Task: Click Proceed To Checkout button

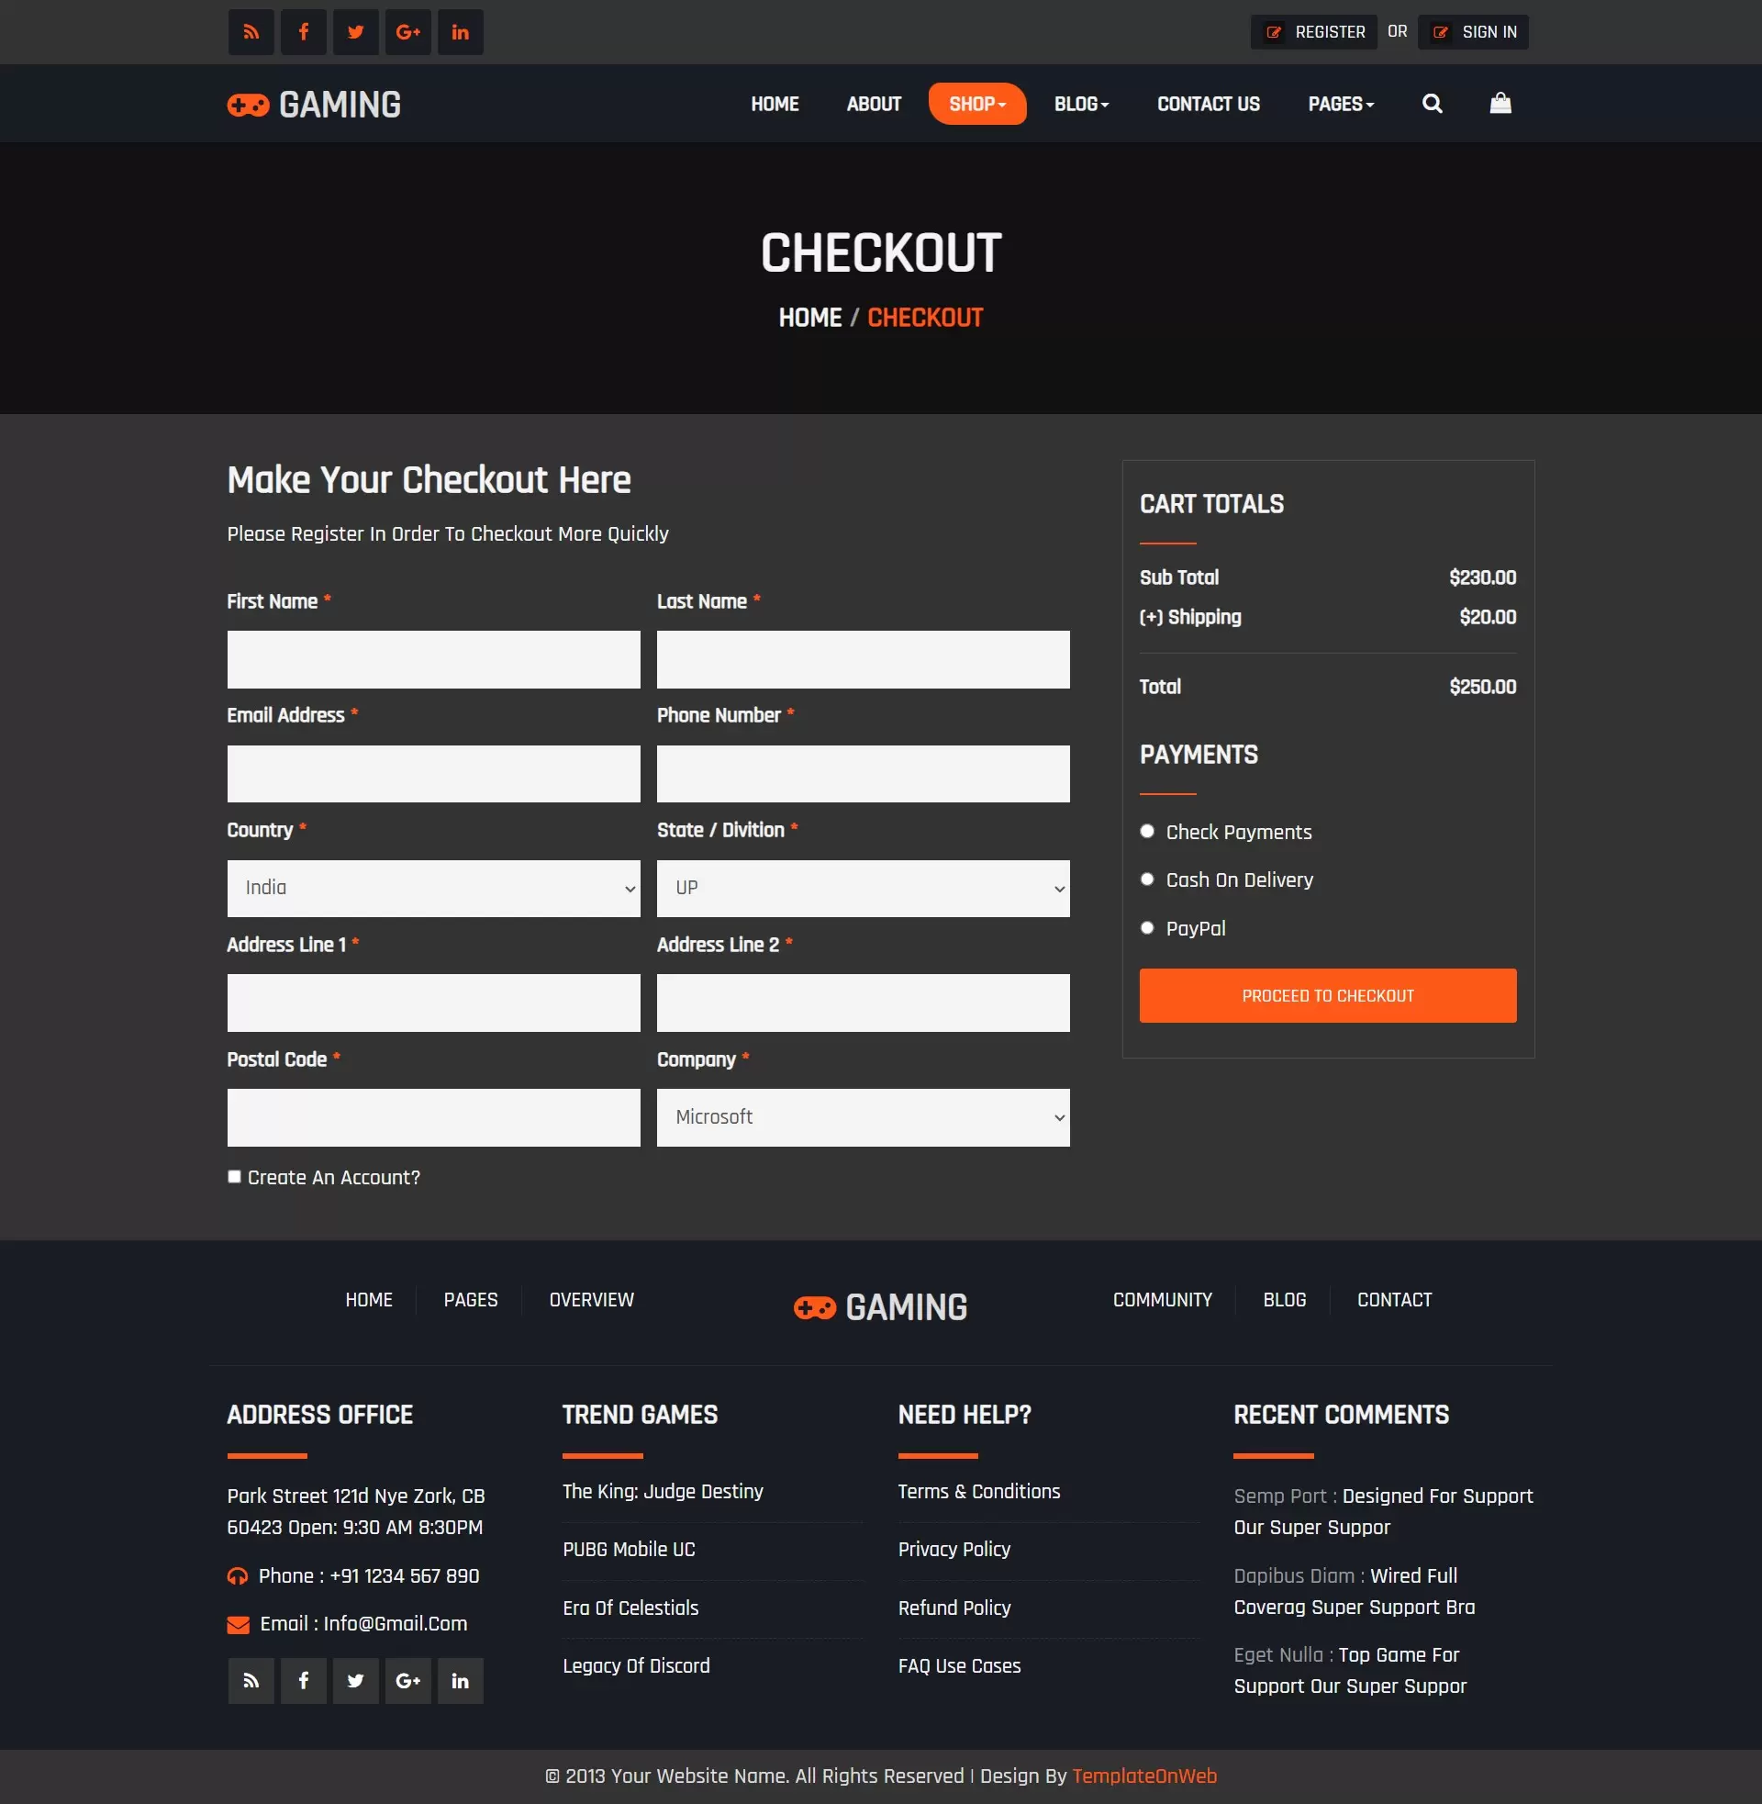Action: [1328, 996]
